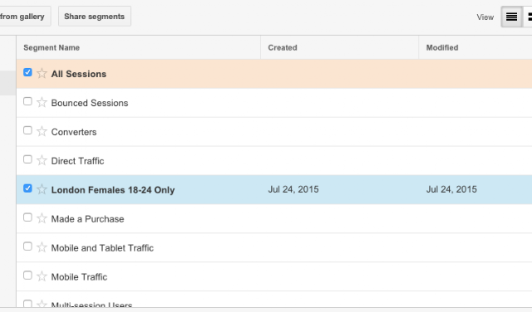This screenshot has height=312, width=532.
Task: Click the Modified date Jul 24, 2015
Action: [451, 189]
